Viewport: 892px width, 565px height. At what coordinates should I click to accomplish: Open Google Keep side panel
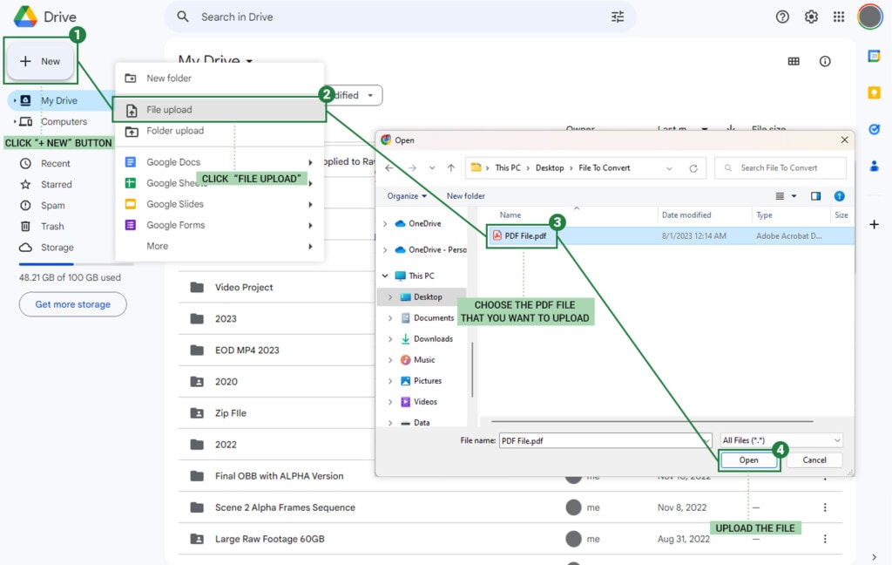click(x=875, y=92)
